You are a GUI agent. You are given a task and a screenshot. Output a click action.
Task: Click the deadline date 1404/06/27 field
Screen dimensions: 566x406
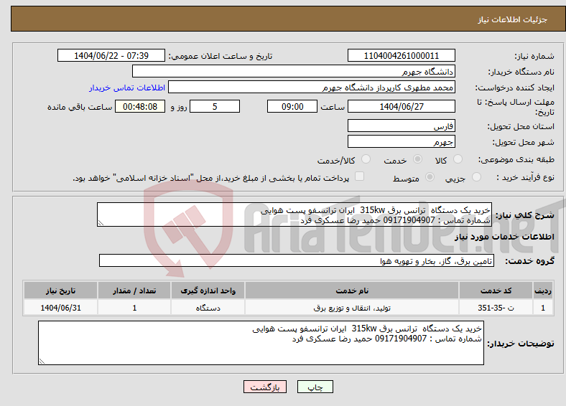(402, 106)
